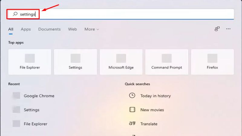The width and height of the screenshot is (242, 136).
Task: Select Today in history quick search
Action: (155, 96)
